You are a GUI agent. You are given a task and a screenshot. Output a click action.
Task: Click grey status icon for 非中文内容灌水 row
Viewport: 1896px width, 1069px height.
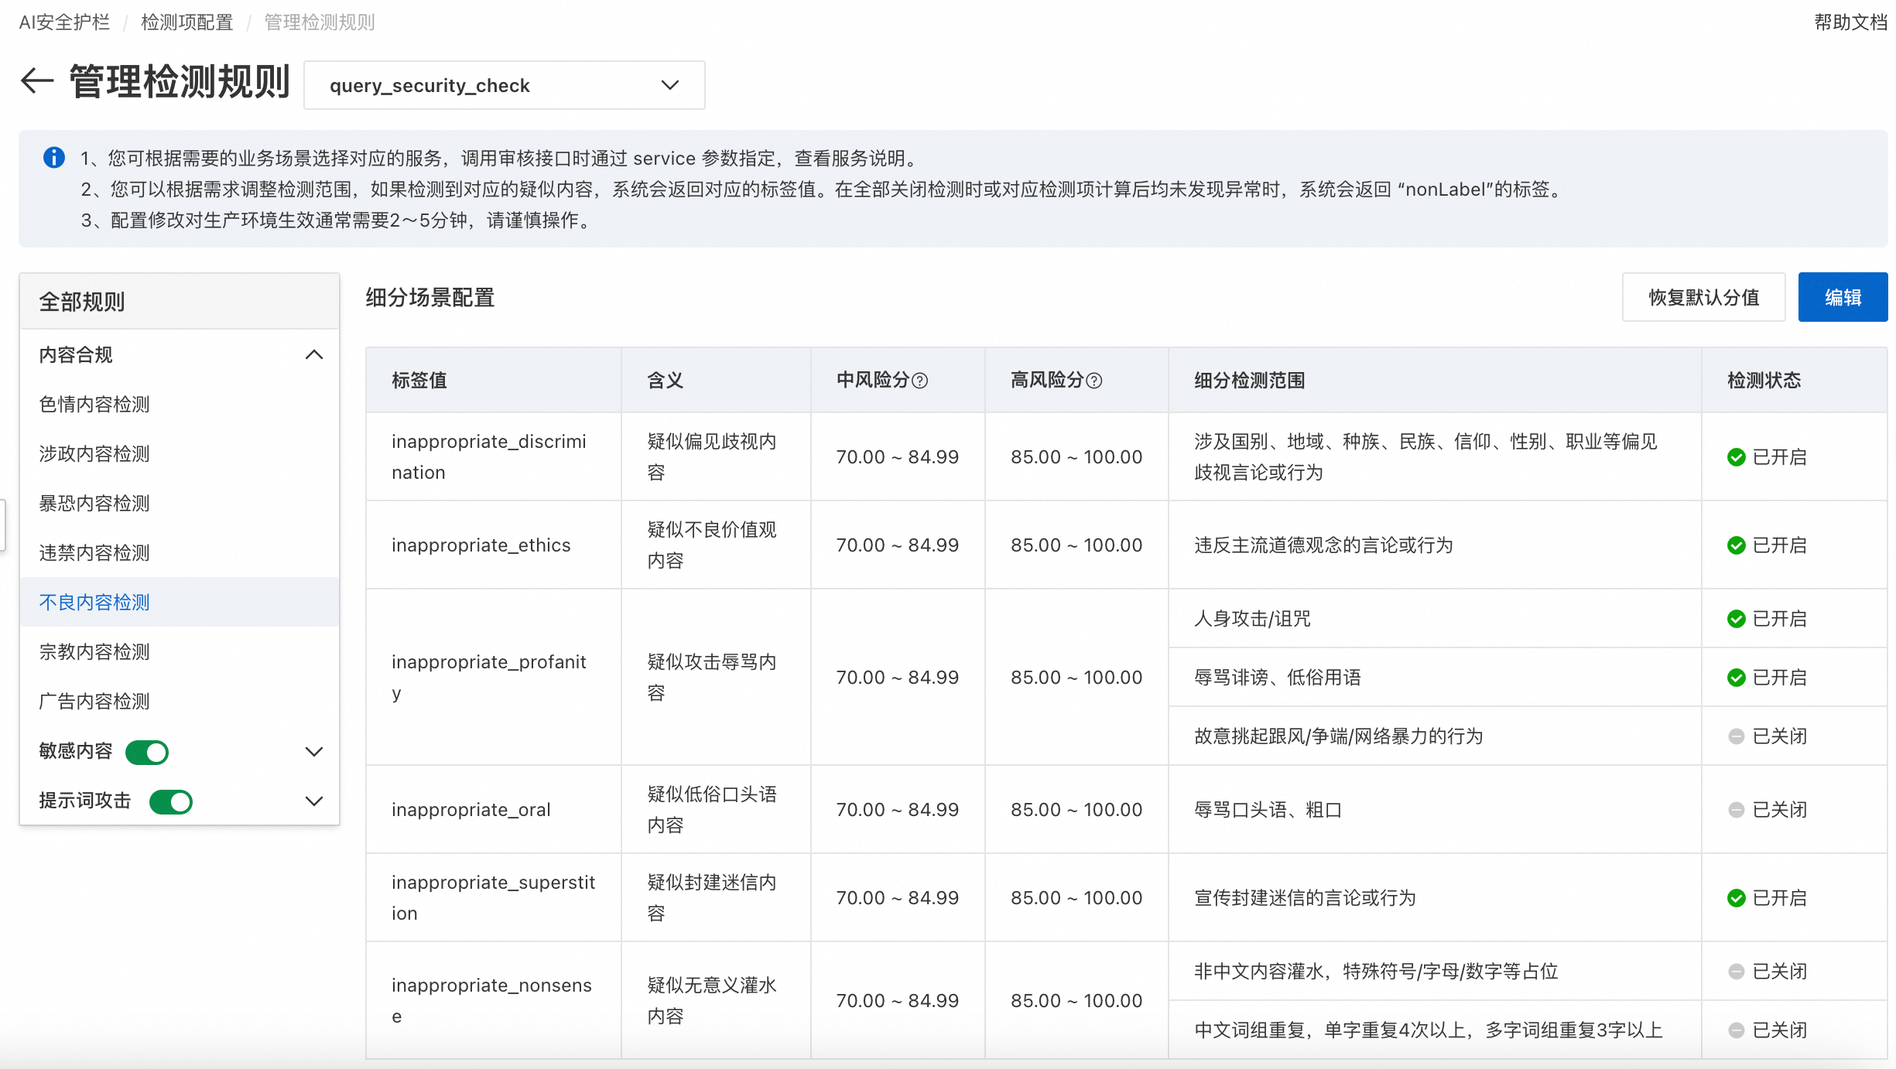[1736, 972]
